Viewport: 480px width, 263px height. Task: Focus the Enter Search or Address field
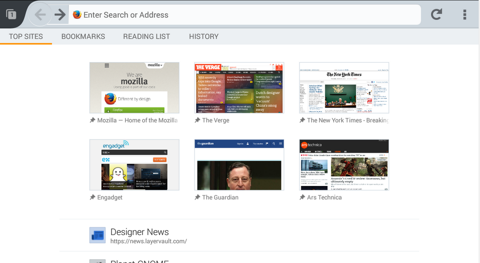pyautogui.click(x=248, y=15)
